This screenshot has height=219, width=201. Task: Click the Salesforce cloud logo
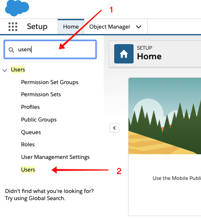[x=17, y=8]
